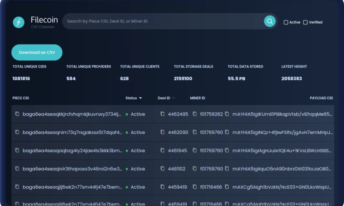Click the Total Unique Providers value 584
This screenshot has height=206, width=344.
tap(71, 79)
